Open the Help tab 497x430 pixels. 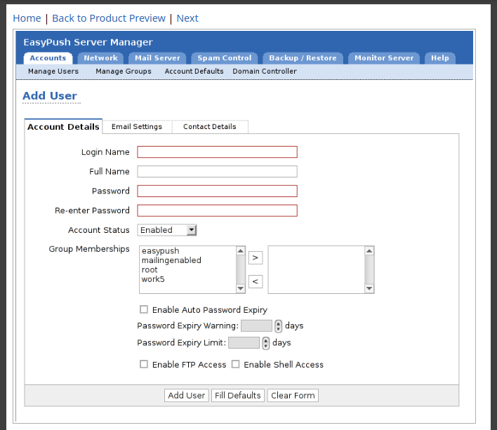pyautogui.click(x=440, y=58)
